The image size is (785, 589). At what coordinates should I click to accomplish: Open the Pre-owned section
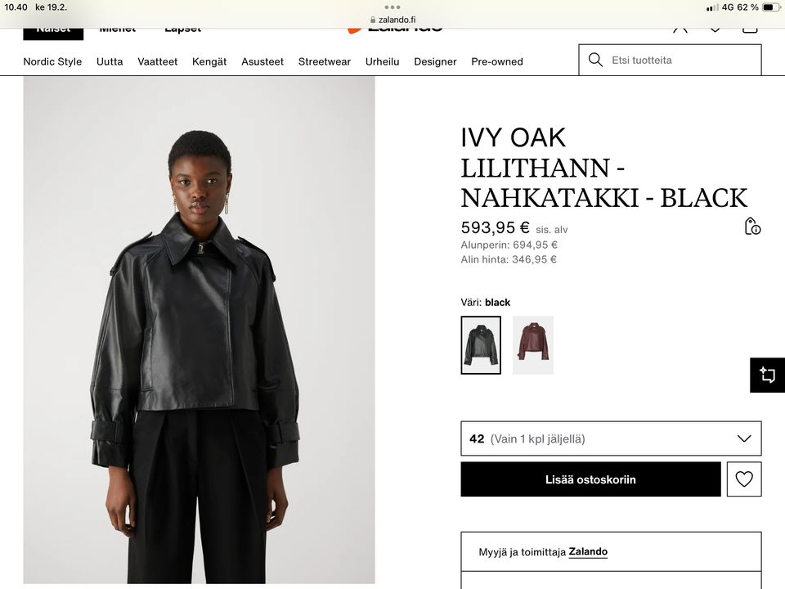[497, 61]
